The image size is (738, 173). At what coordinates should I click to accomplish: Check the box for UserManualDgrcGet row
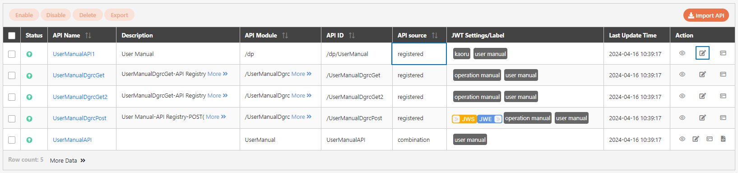tap(12, 75)
